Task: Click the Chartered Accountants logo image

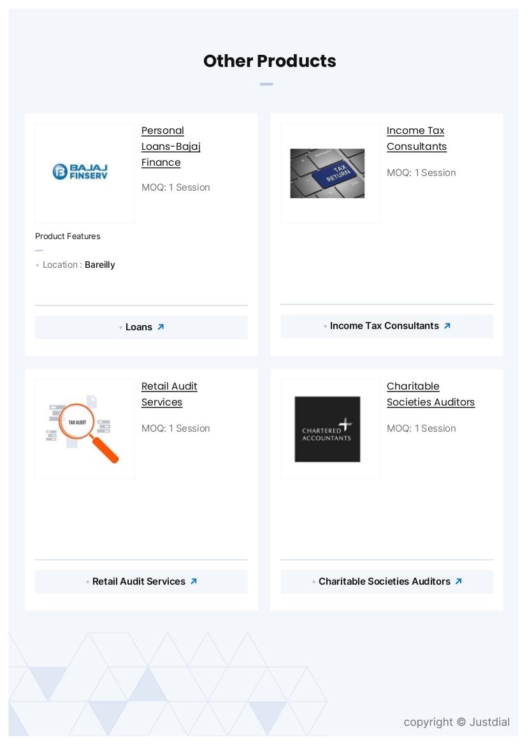Action: 328,429
